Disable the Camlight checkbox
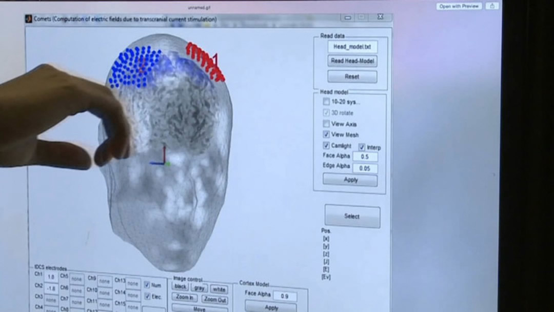This screenshot has height=312, width=554. [x=326, y=146]
